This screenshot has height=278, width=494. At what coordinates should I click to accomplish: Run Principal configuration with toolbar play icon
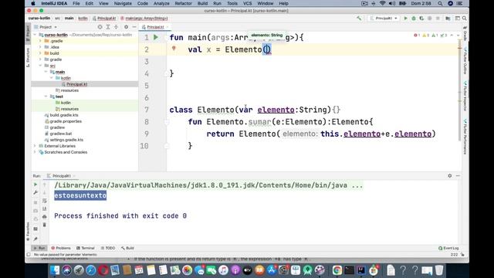(405, 19)
